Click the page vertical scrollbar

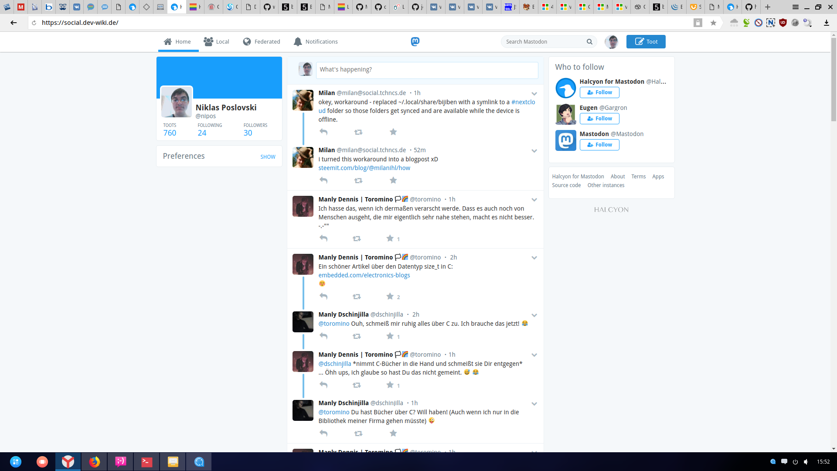(834, 78)
